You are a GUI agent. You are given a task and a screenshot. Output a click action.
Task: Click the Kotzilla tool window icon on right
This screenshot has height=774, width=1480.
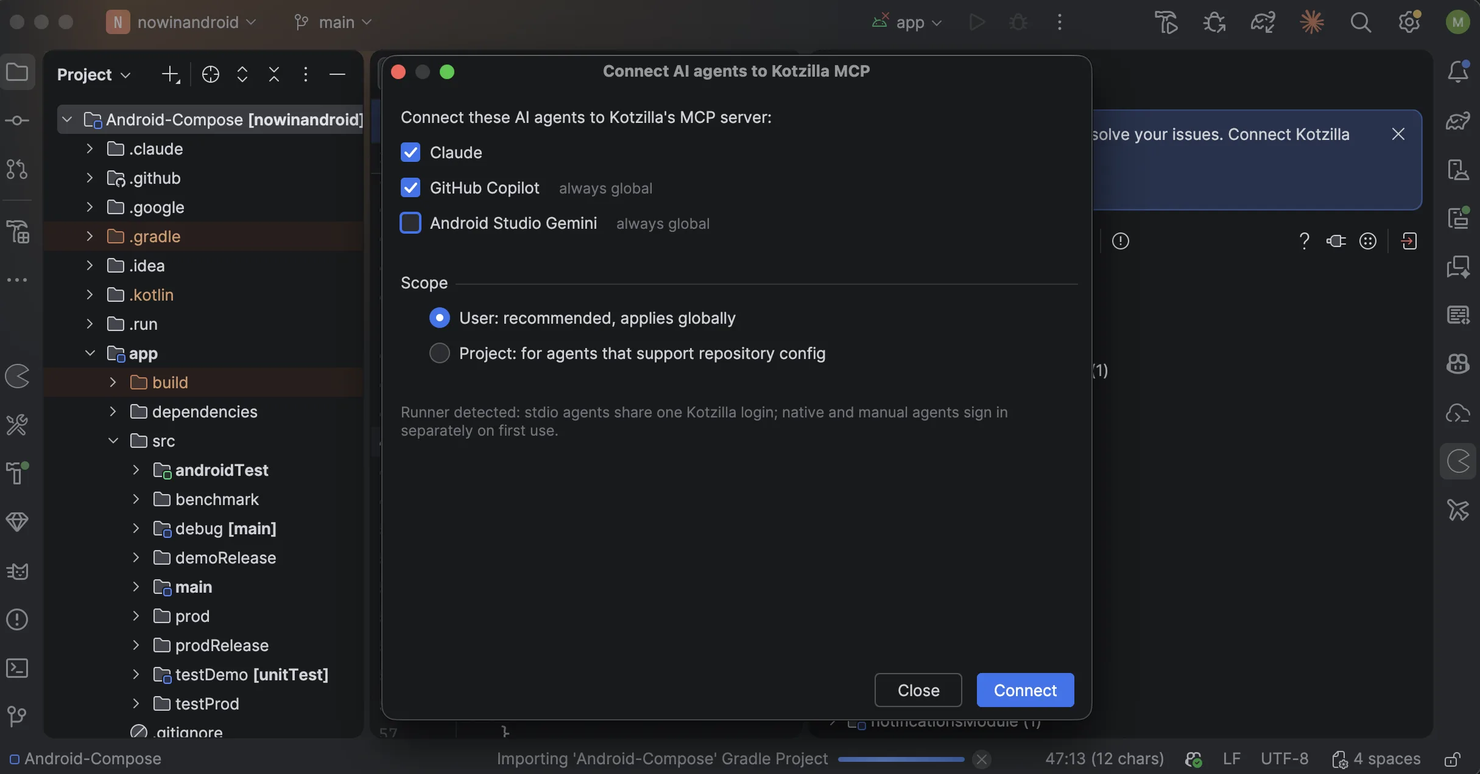point(1458,461)
